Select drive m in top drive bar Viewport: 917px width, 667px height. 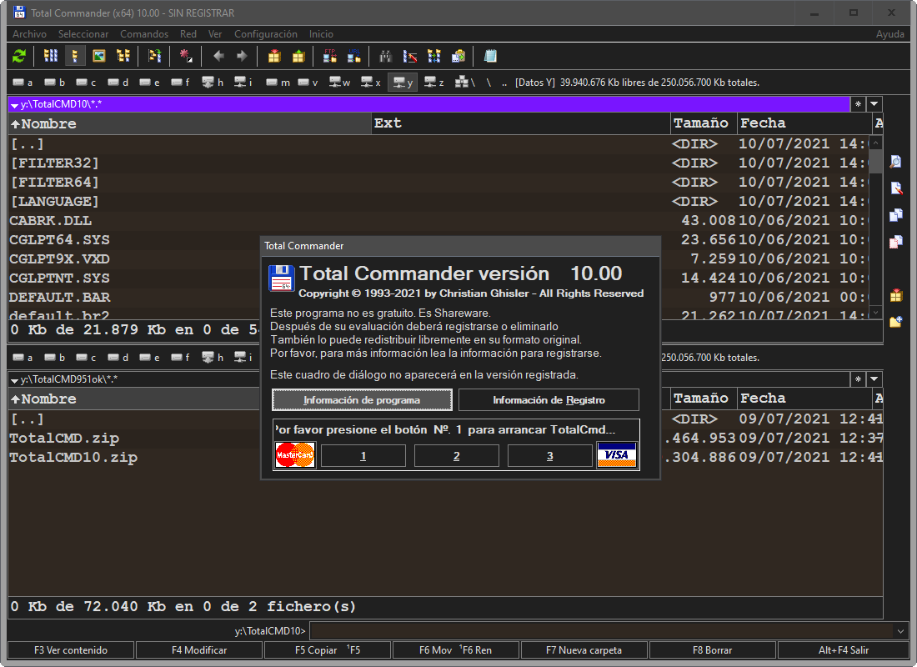tap(278, 83)
